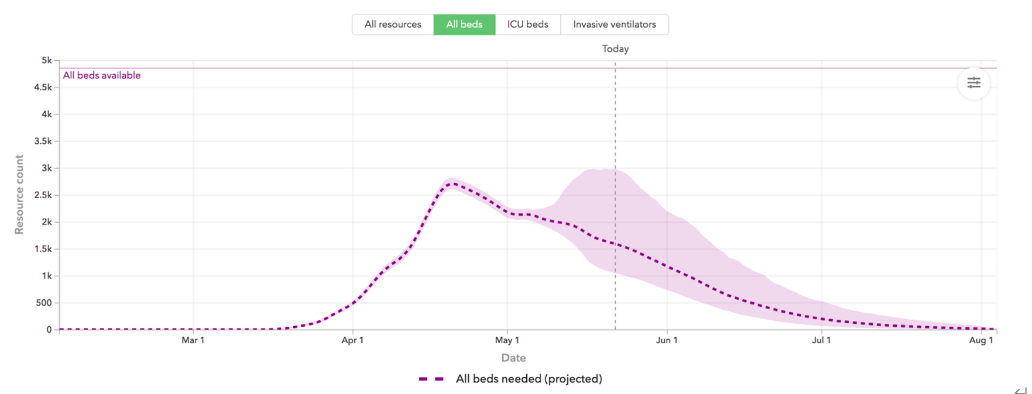This screenshot has height=394, width=1032.
Task: Open the chart settings sliders icon
Action: coord(973,83)
